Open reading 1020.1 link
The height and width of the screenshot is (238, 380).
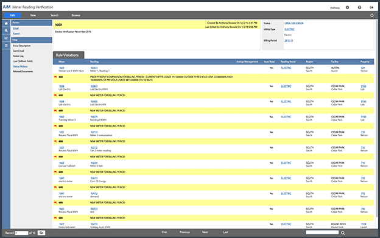94,68
